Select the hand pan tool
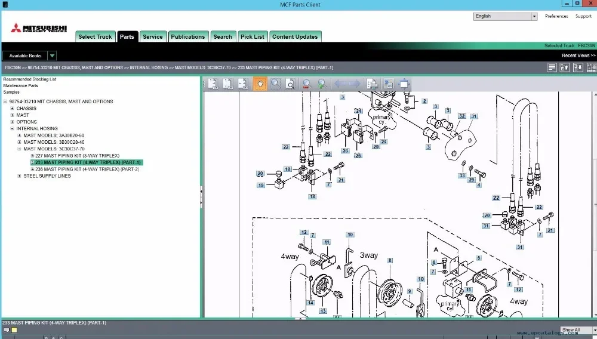 point(260,84)
